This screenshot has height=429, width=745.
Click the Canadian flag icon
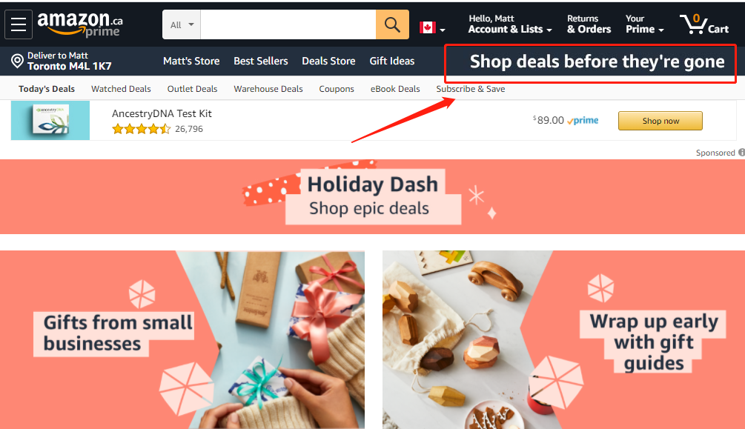click(427, 27)
